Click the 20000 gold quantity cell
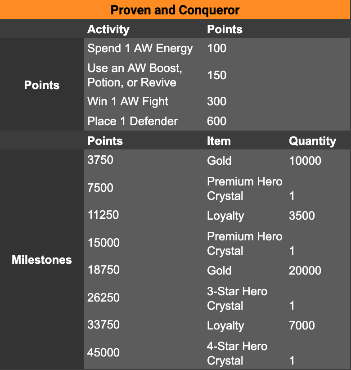 305,271
